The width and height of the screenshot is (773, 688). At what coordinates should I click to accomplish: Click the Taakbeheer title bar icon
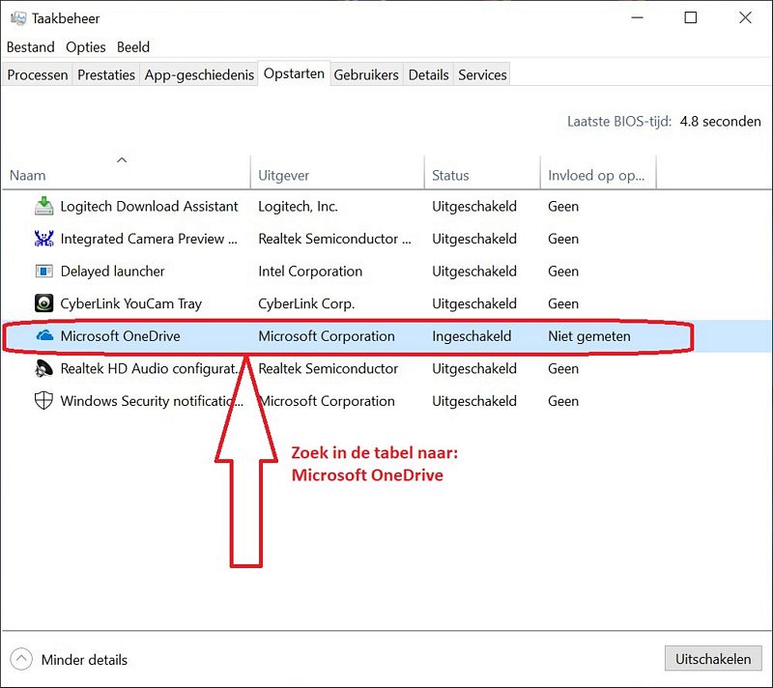[x=18, y=18]
